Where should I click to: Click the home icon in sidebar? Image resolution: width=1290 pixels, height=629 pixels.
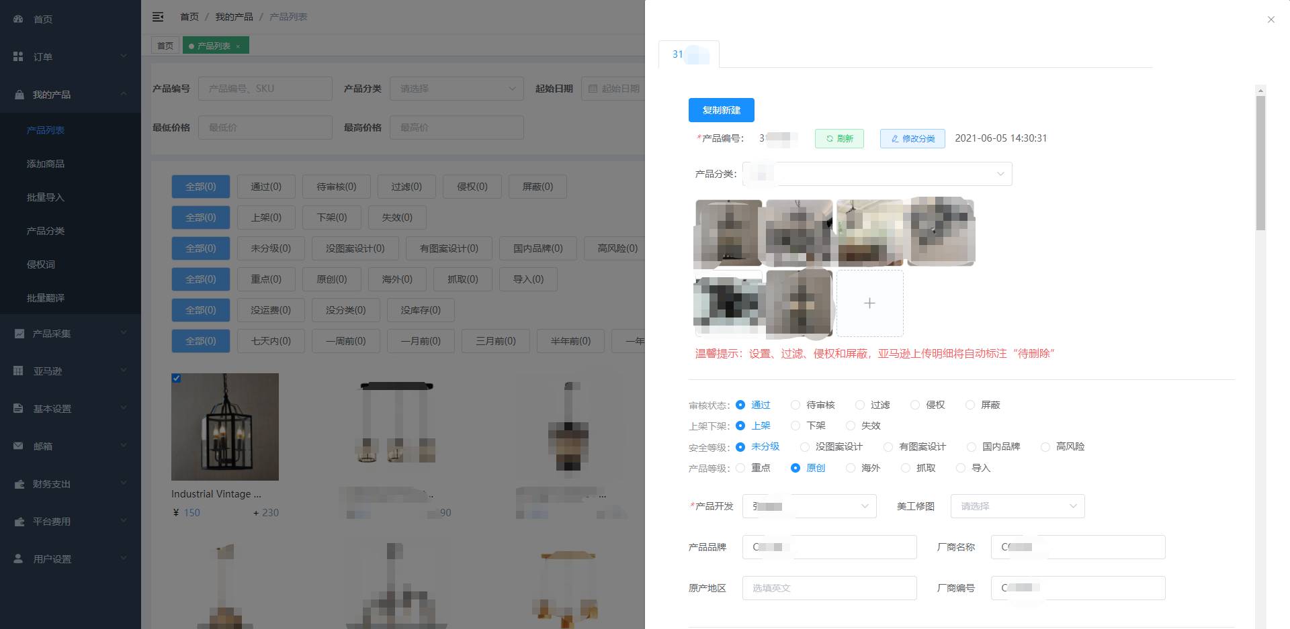coord(18,19)
